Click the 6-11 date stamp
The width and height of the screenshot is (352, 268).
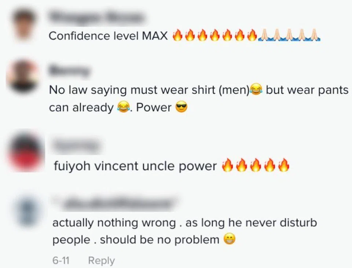[61, 261]
